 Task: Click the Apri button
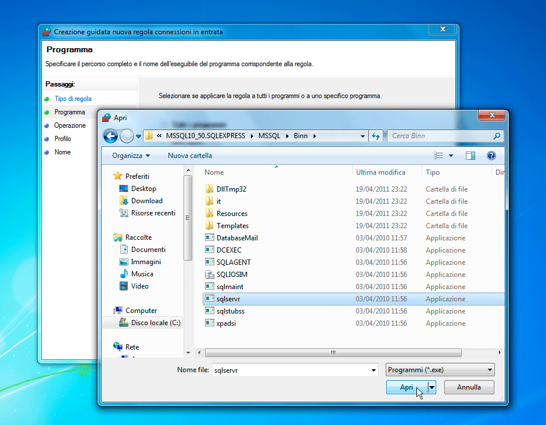pyautogui.click(x=407, y=387)
